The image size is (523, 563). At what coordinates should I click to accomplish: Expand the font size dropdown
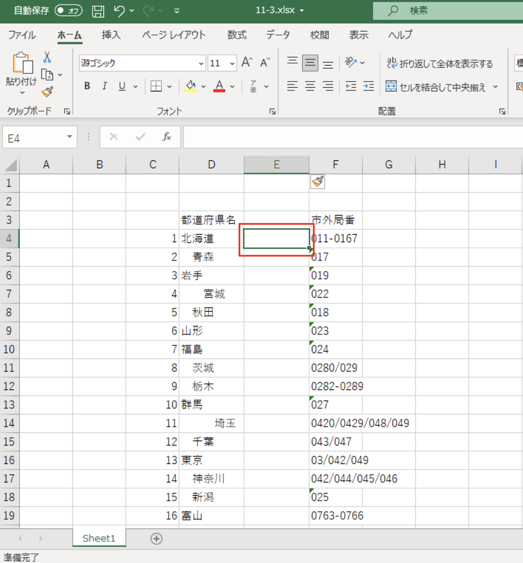tap(232, 63)
